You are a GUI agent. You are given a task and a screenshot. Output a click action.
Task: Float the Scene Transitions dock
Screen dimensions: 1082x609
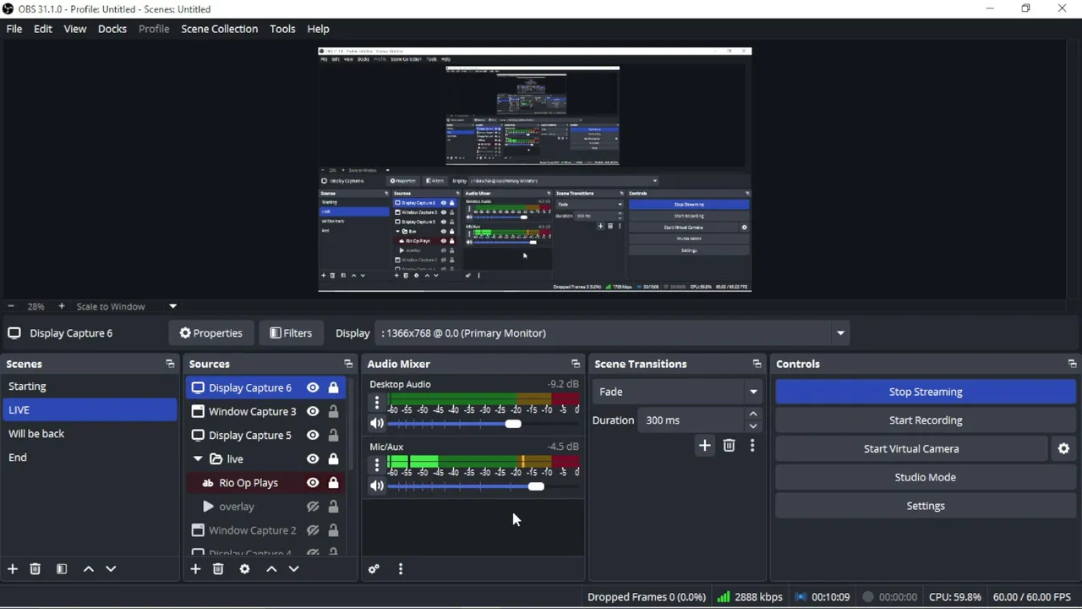757,364
